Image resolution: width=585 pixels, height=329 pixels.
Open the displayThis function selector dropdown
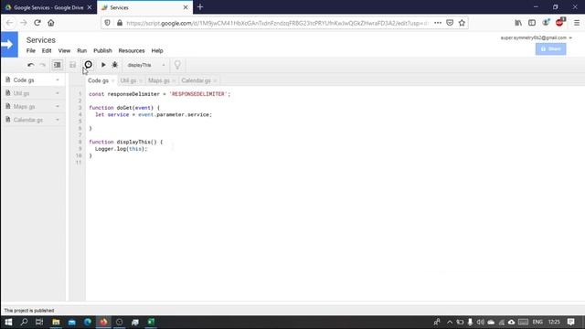click(x=146, y=65)
